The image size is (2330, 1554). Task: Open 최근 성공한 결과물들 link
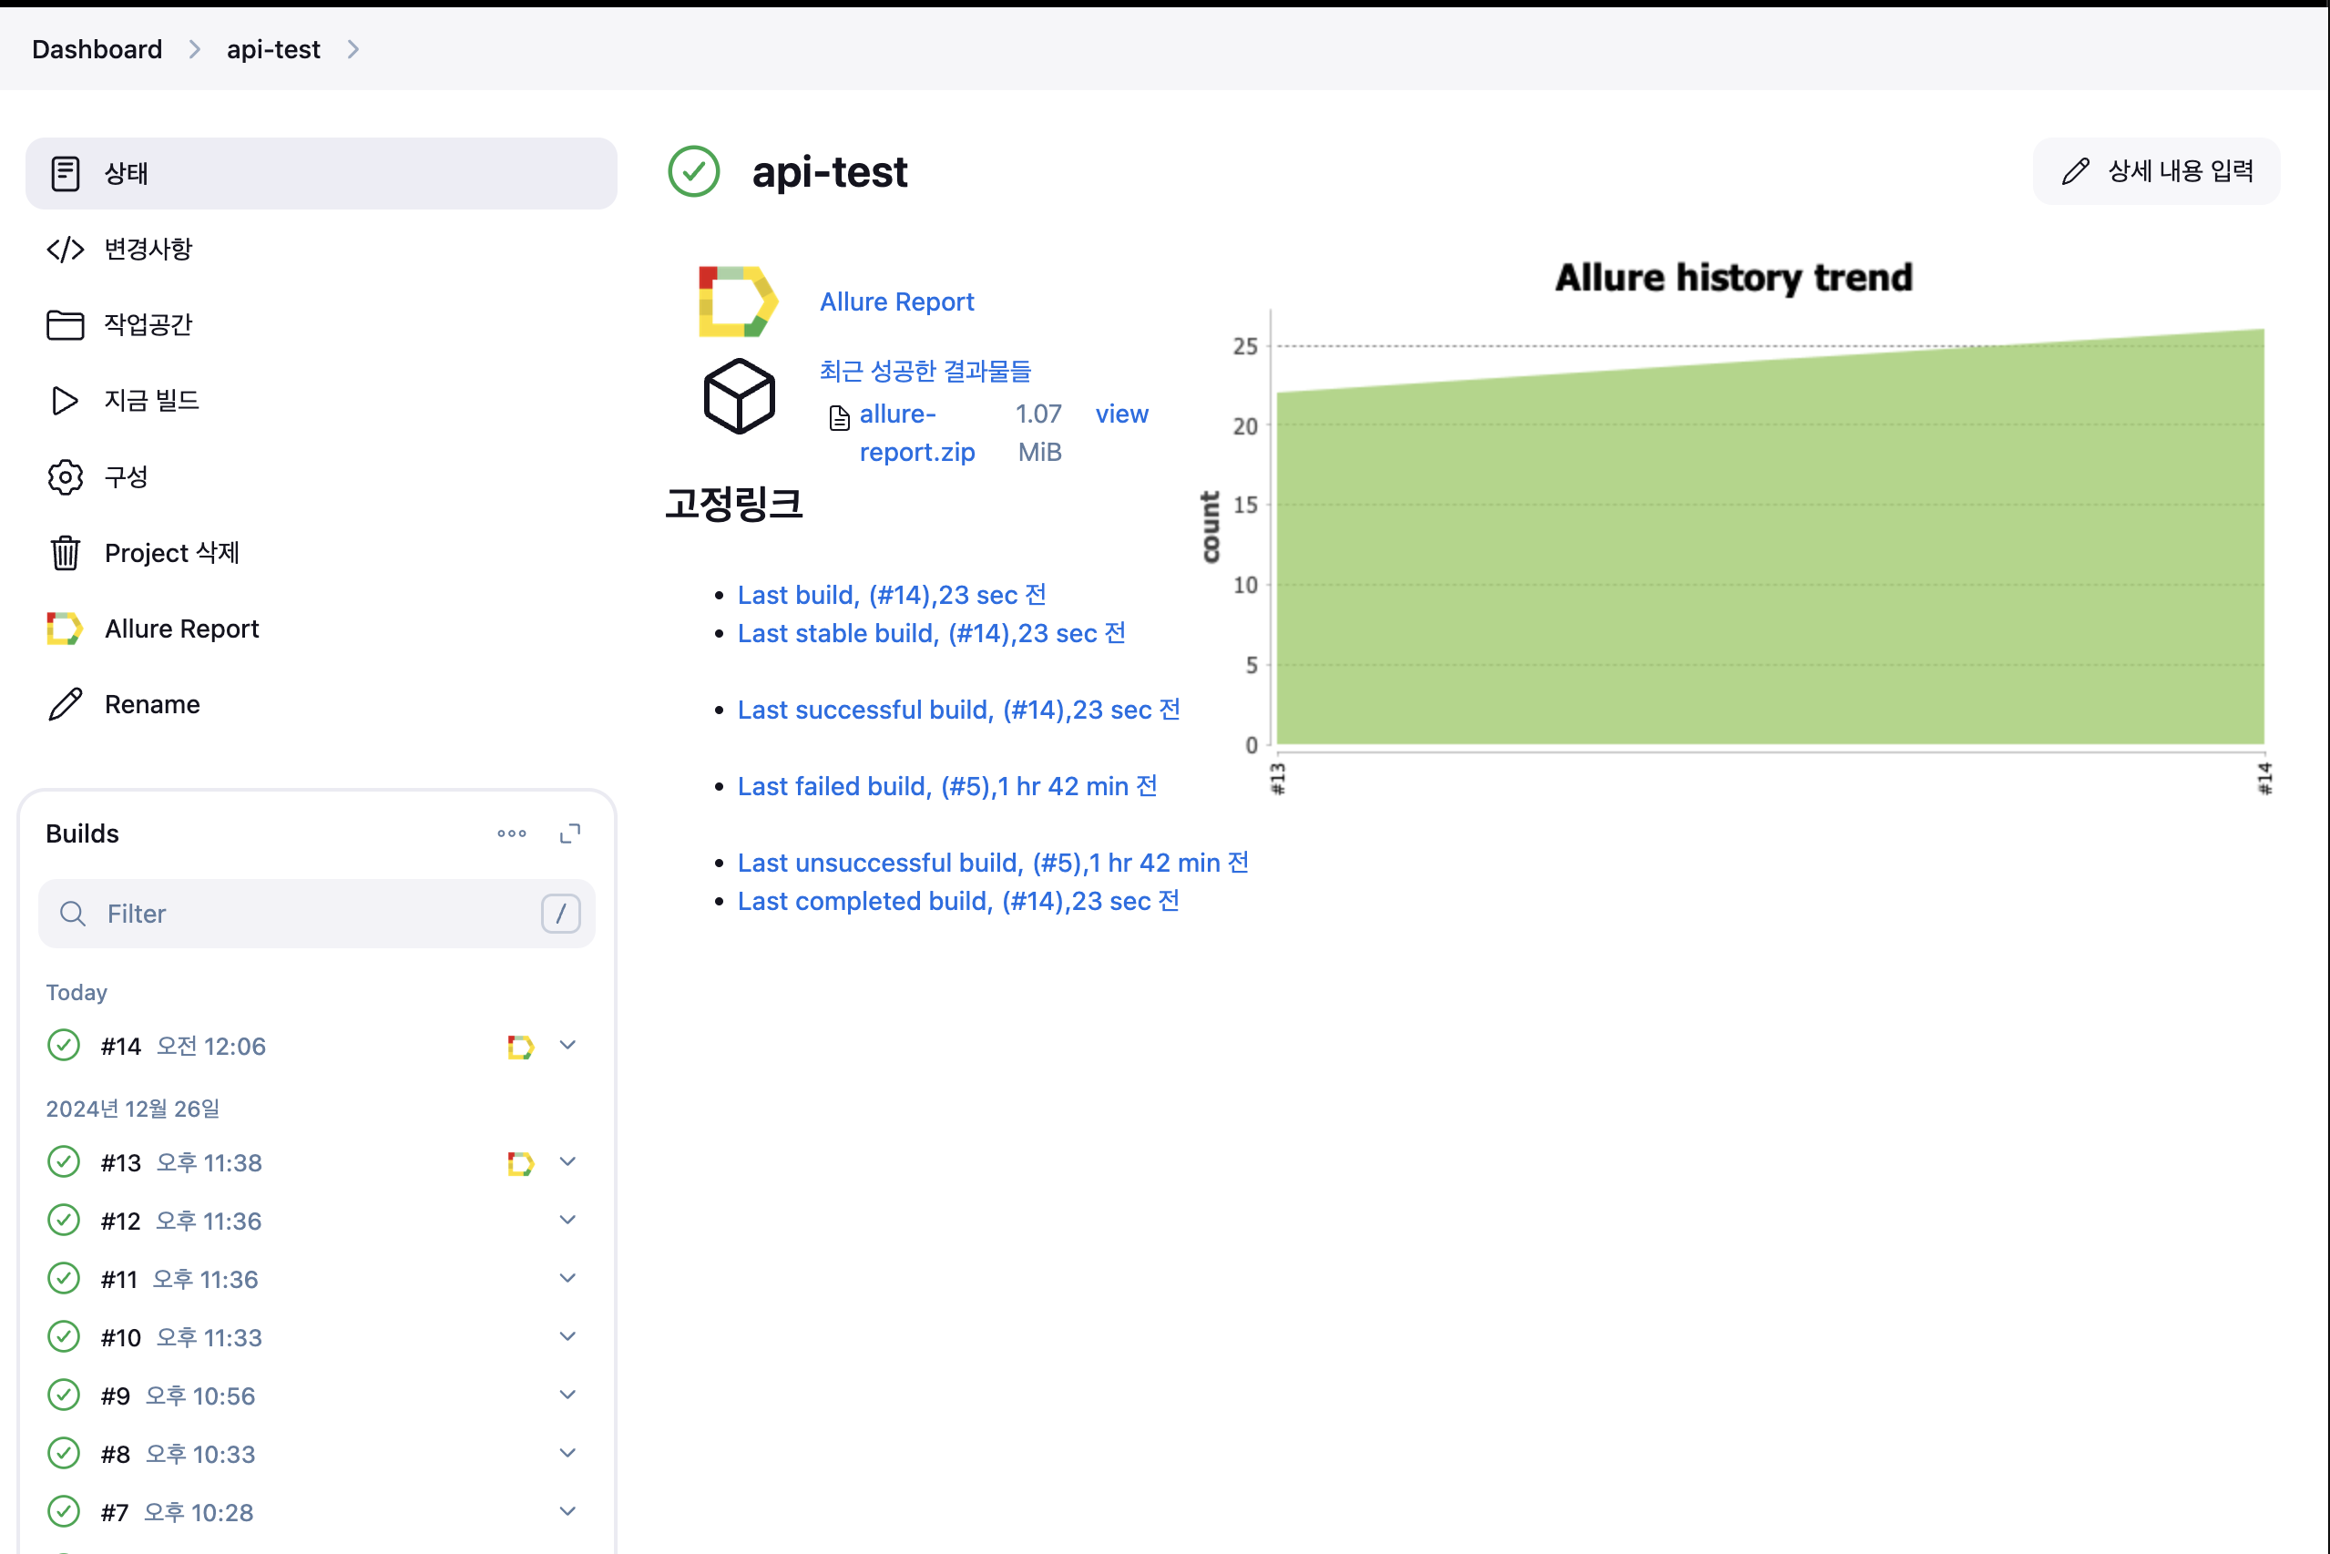coord(925,371)
